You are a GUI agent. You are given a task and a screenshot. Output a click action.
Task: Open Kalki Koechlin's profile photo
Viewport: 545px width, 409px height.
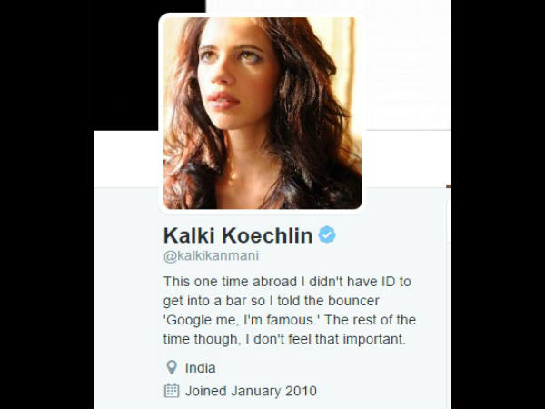click(263, 113)
